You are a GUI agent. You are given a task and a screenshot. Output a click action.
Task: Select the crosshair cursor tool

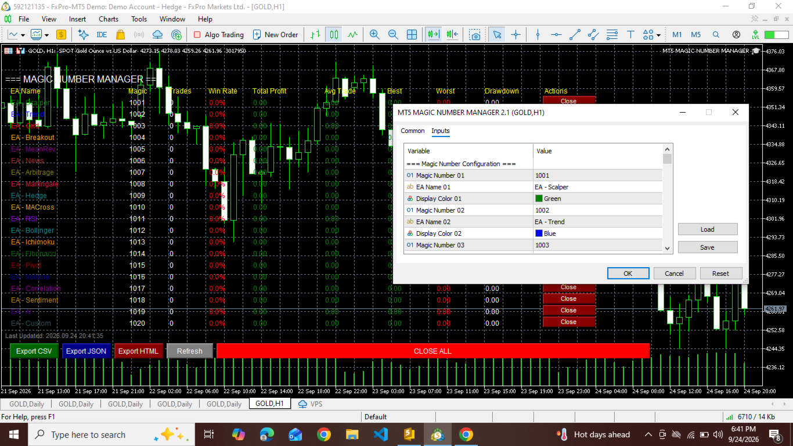pyautogui.click(x=516, y=35)
